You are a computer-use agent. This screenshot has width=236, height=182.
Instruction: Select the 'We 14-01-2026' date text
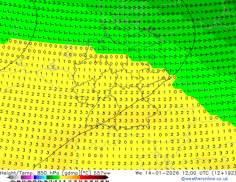[157, 173]
